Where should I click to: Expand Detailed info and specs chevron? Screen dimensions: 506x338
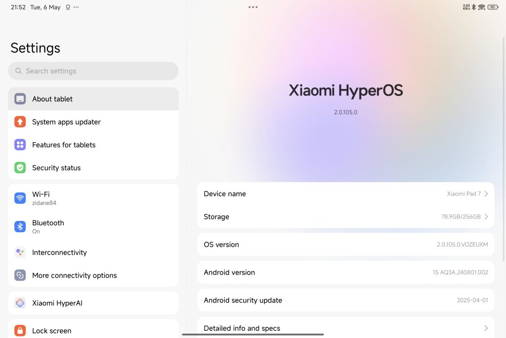click(486, 328)
